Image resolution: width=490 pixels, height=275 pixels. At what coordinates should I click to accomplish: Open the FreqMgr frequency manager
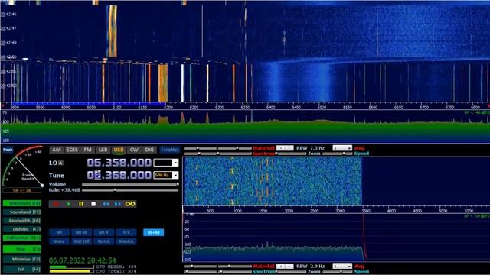click(169, 150)
